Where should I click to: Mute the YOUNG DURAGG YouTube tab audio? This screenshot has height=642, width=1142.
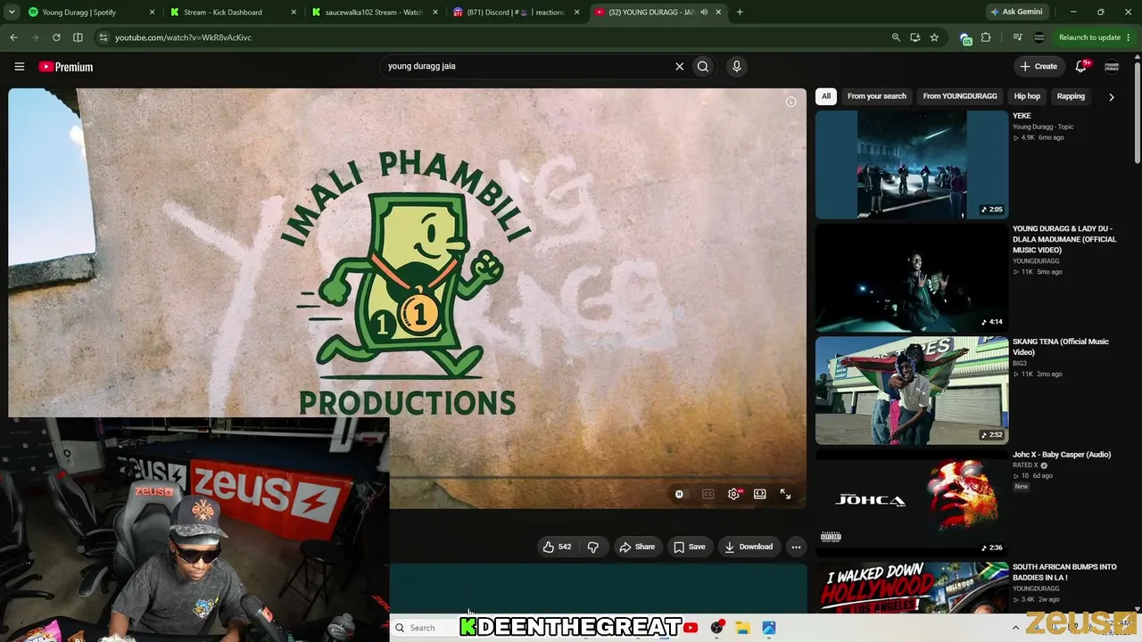click(704, 12)
